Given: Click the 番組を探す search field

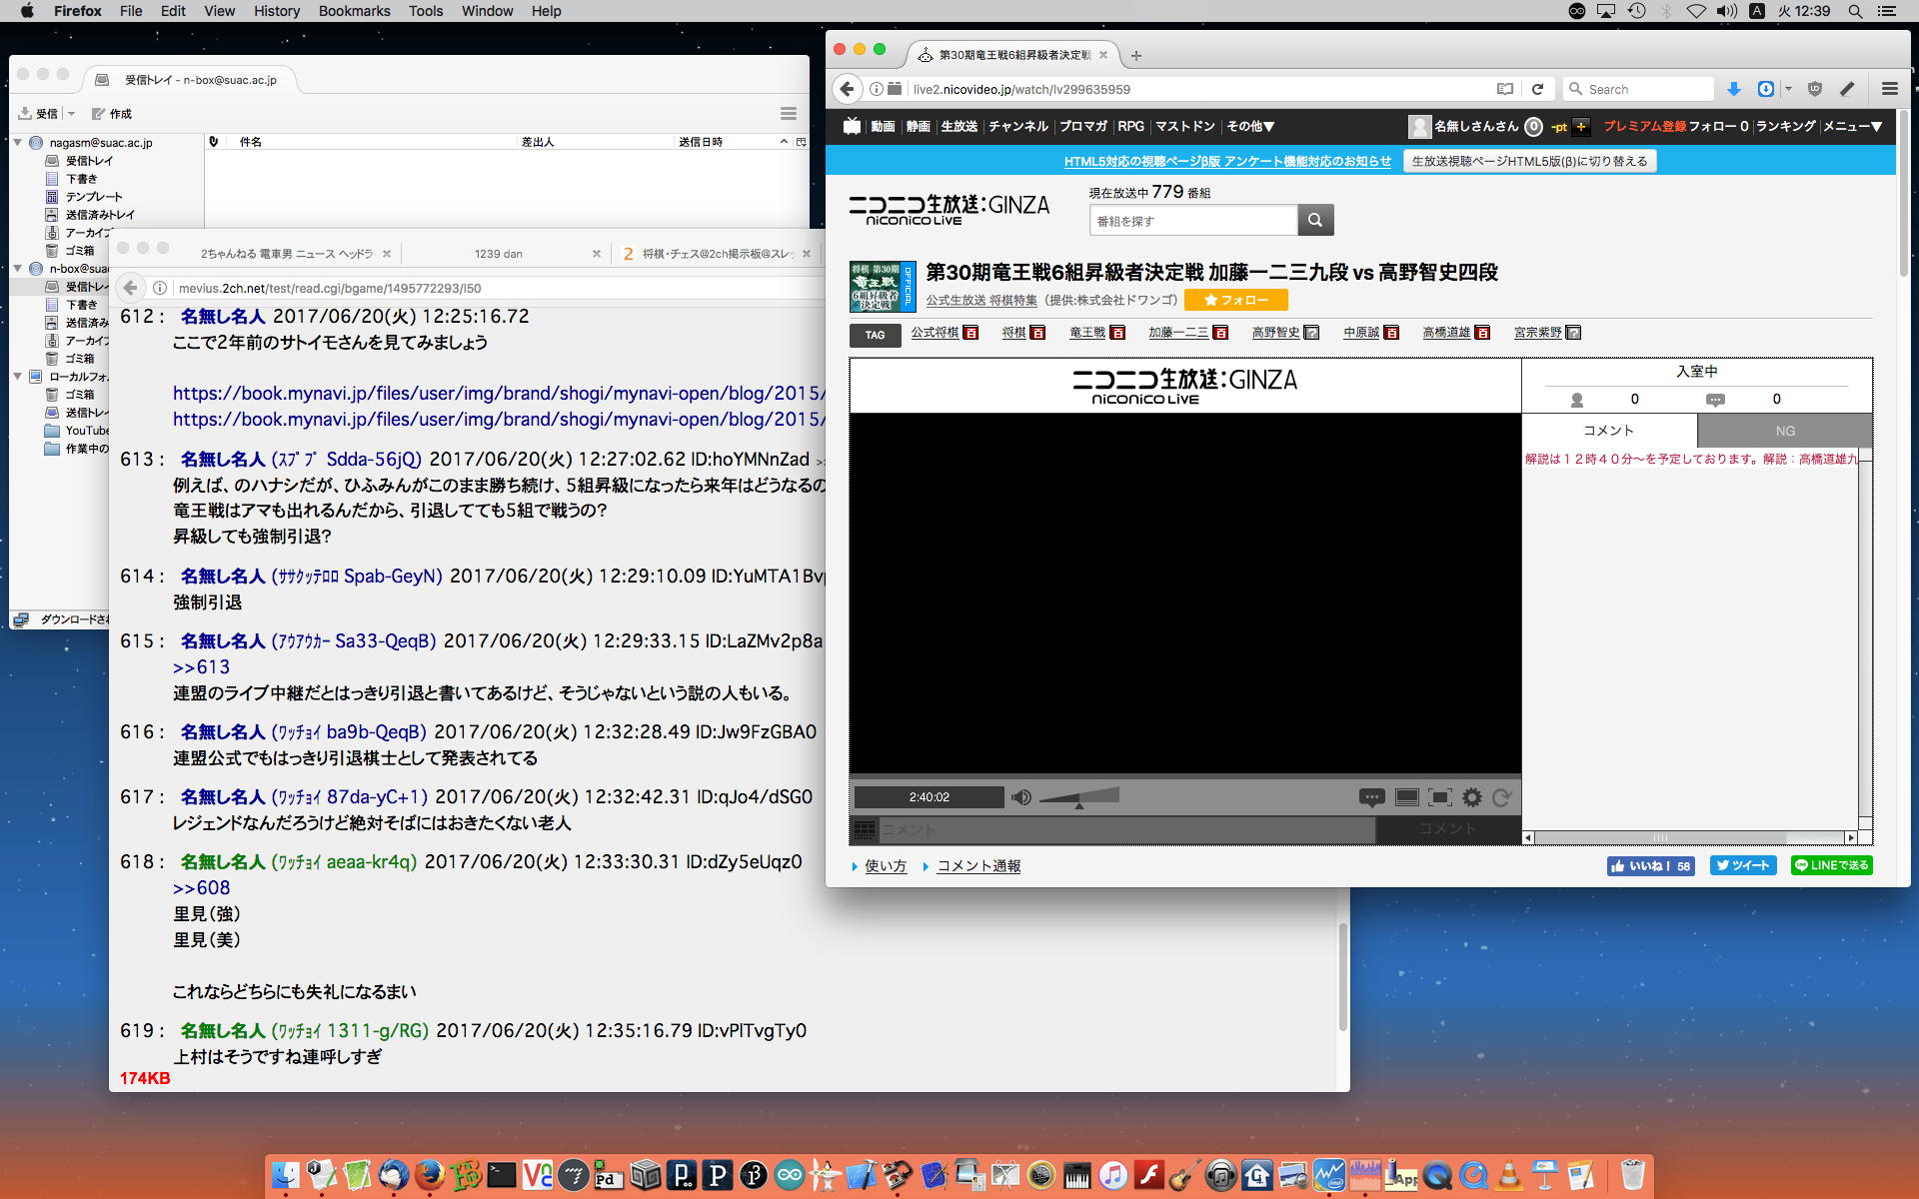Looking at the screenshot, I should coord(1192,221).
